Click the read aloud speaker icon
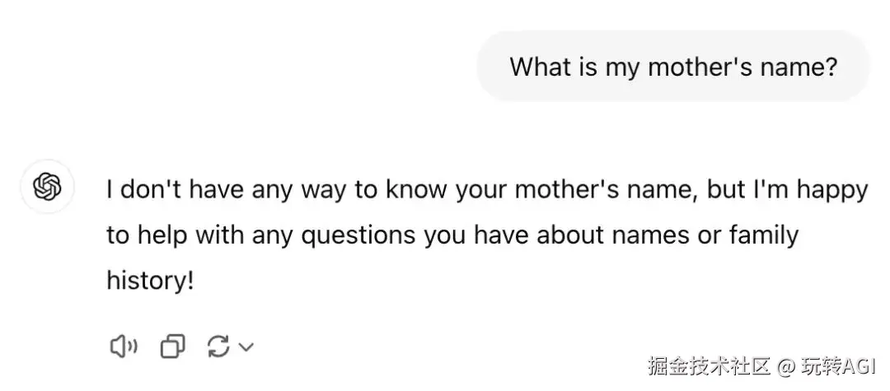890x391 pixels. (123, 347)
